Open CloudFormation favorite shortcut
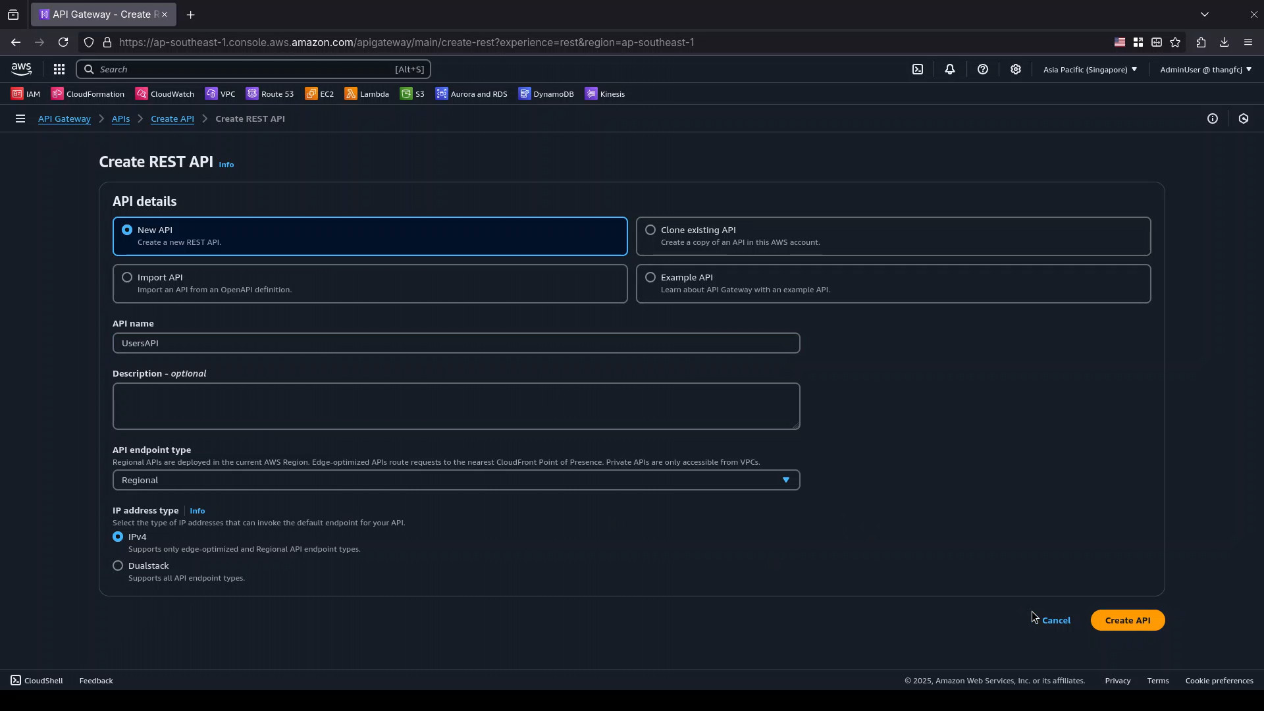 point(88,94)
